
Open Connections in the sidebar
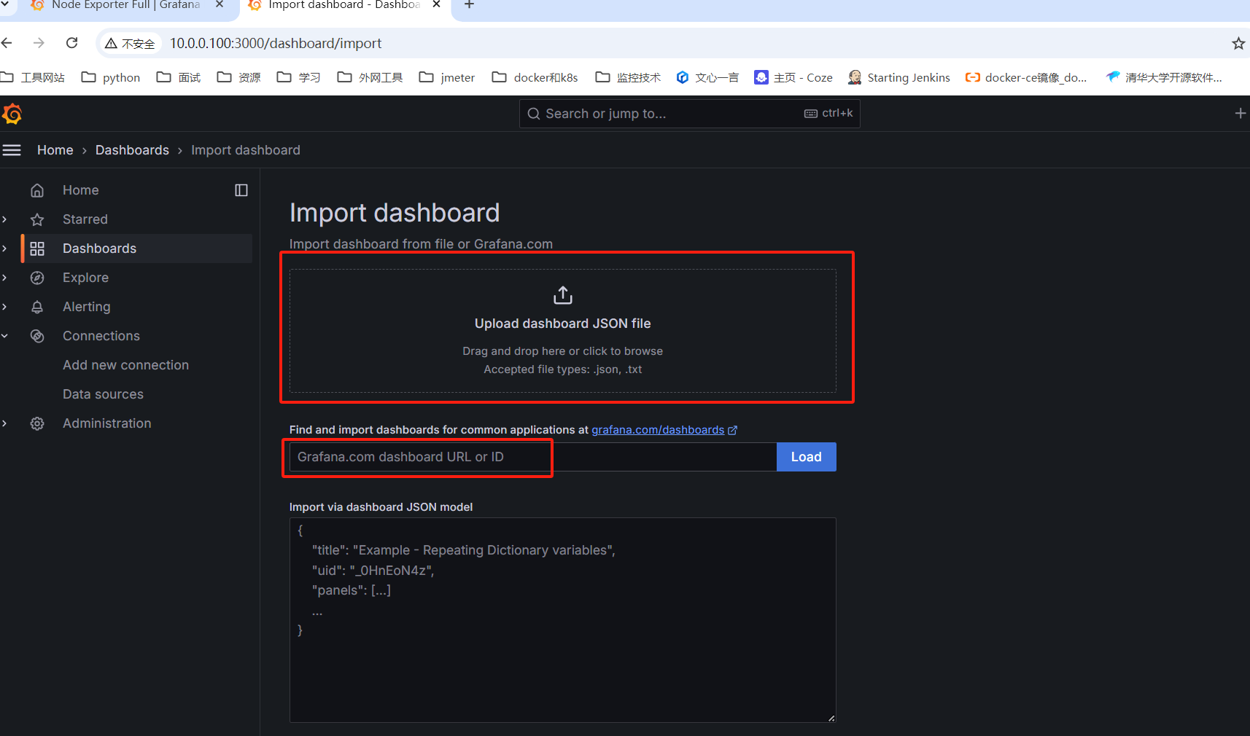point(101,336)
